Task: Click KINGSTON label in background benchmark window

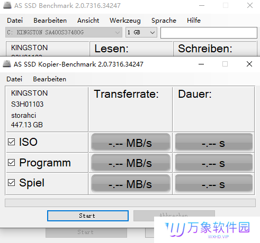Action: 29,48
